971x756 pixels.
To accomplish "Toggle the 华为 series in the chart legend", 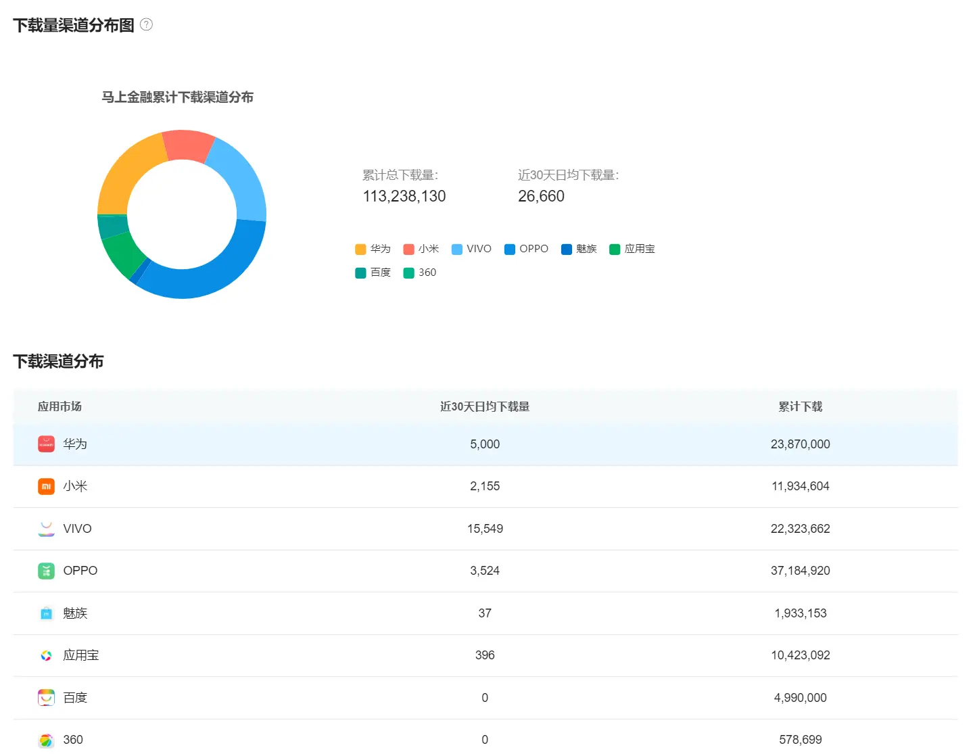I will tap(372, 249).
